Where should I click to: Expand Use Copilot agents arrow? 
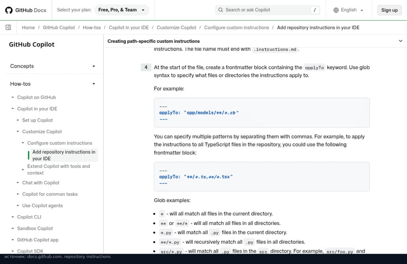coord(17,205)
